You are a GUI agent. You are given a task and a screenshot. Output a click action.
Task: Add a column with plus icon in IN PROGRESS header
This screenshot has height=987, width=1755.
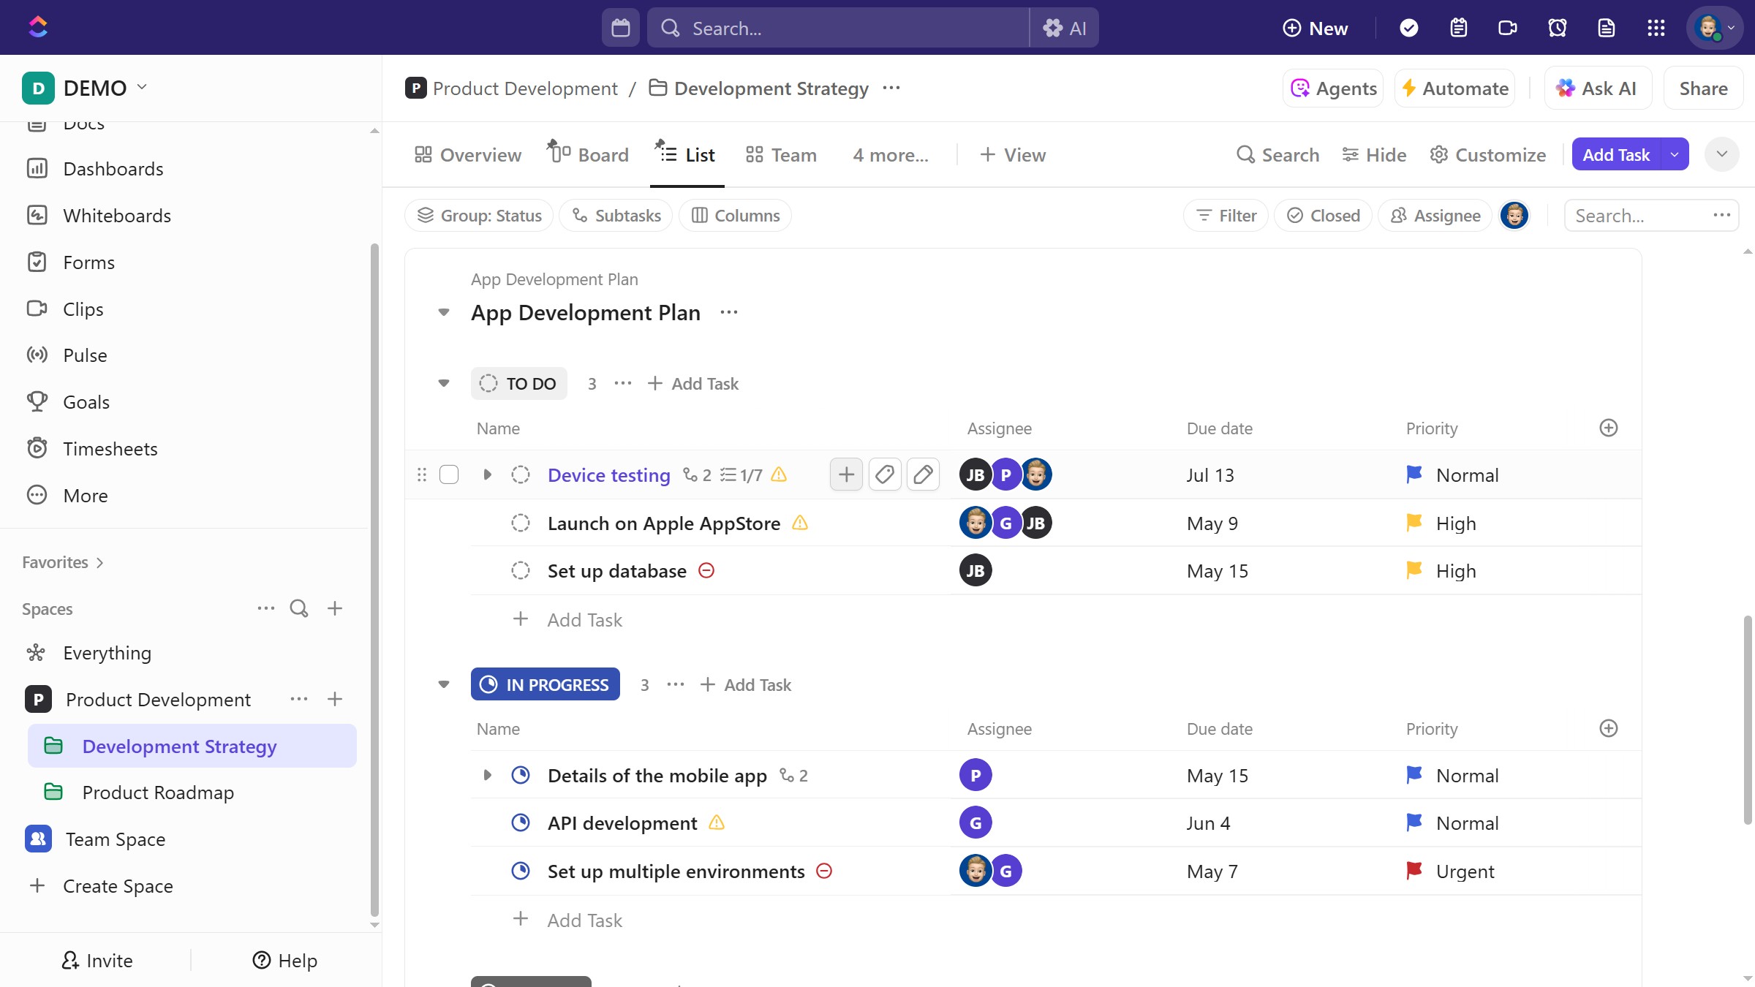coord(1609,728)
